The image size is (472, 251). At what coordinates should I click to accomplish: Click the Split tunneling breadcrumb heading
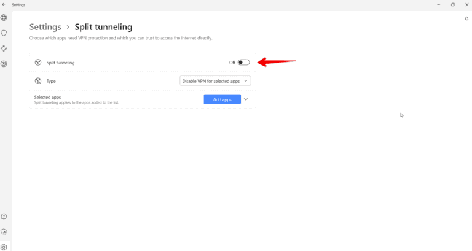(103, 27)
